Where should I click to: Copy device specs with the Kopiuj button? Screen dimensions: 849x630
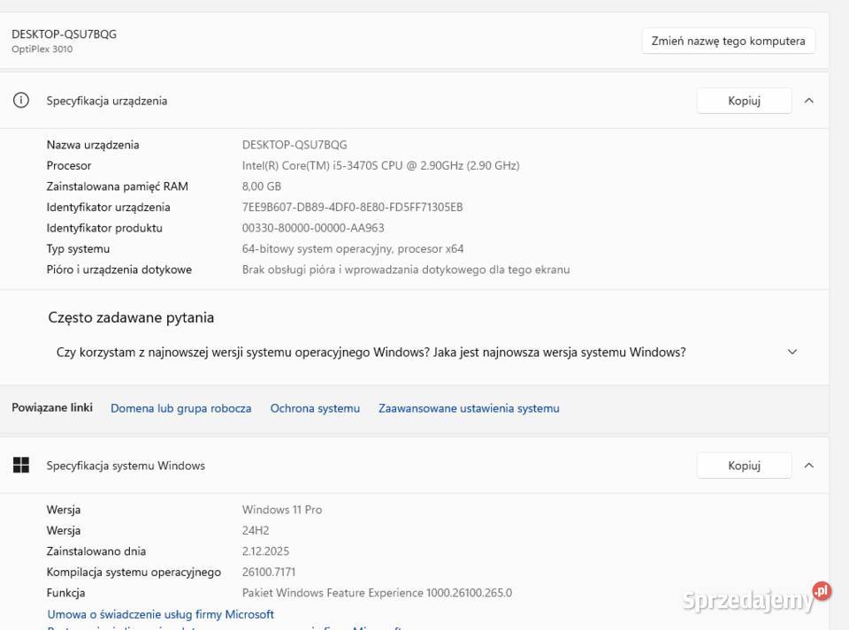click(744, 101)
